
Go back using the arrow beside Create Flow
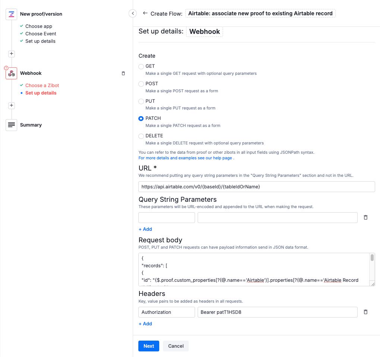[x=145, y=13]
